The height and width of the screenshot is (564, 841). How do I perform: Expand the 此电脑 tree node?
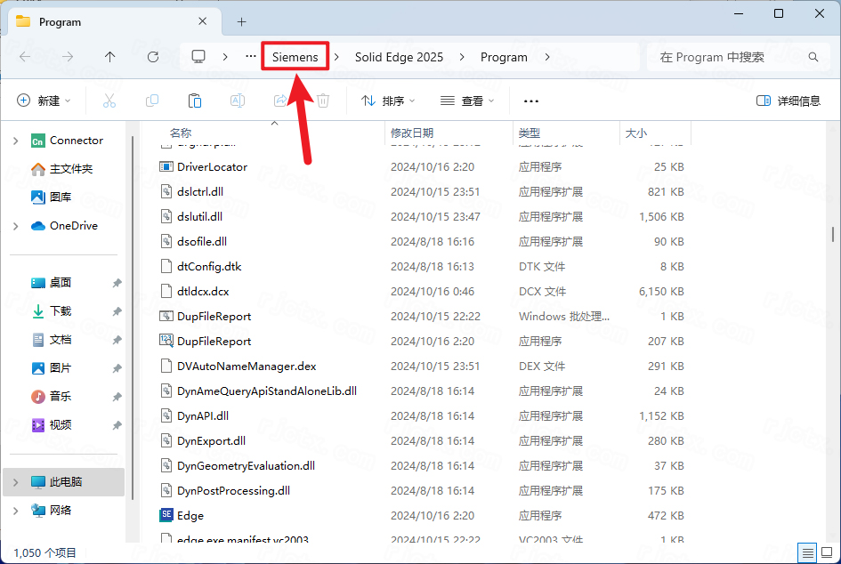[x=15, y=481]
